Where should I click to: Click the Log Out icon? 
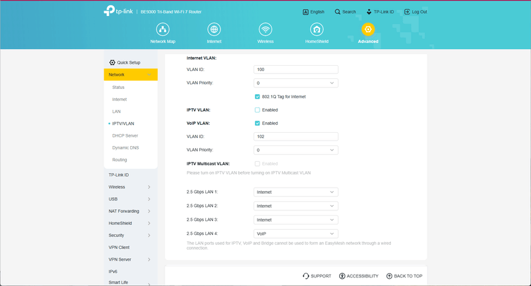click(x=407, y=12)
